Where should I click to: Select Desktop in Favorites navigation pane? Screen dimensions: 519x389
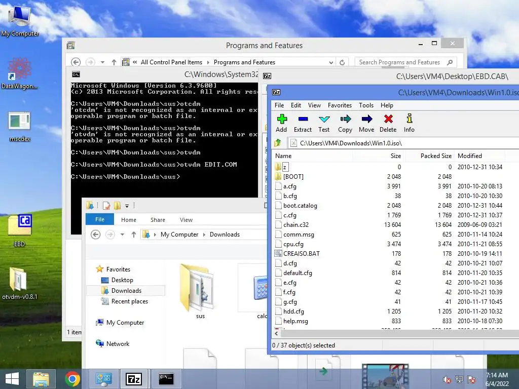click(122, 280)
